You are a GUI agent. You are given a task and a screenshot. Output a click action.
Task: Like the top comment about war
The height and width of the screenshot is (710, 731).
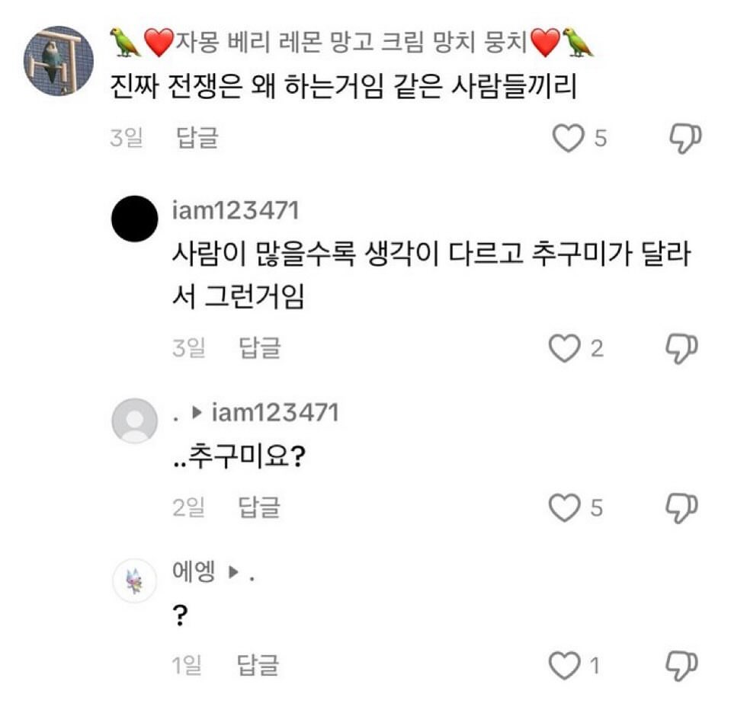[567, 139]
